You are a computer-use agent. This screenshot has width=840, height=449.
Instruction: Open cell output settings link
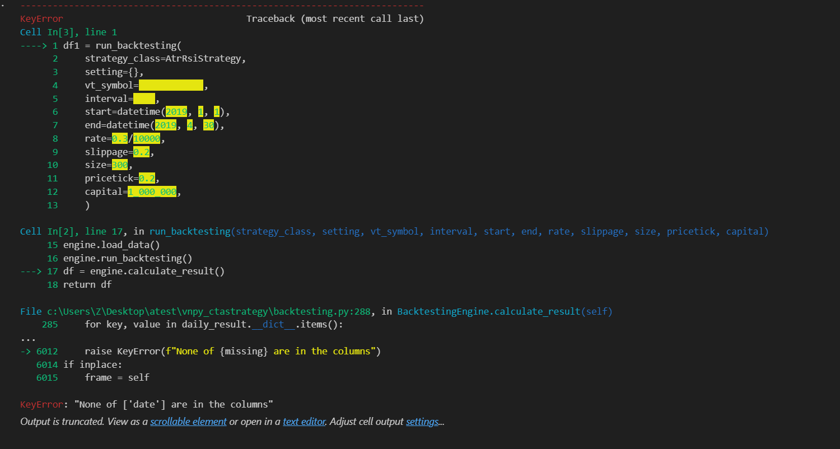pos(423,422)
